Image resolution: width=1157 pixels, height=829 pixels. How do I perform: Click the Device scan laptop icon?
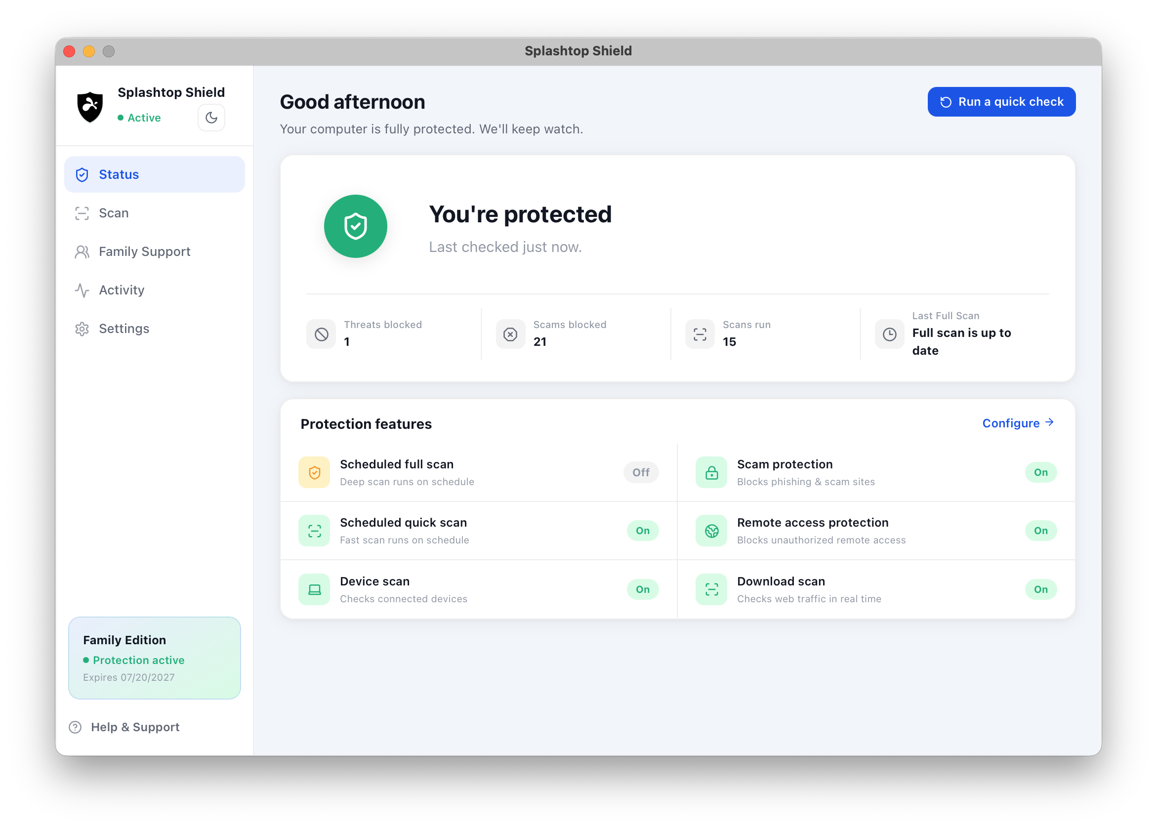click(x=314, y=589)
